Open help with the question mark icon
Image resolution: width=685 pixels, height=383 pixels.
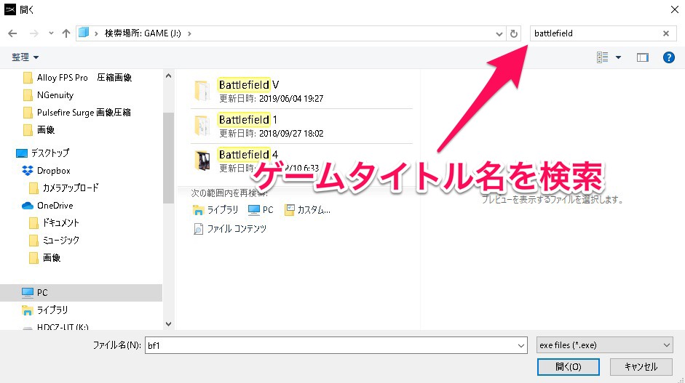pos(668,57)
